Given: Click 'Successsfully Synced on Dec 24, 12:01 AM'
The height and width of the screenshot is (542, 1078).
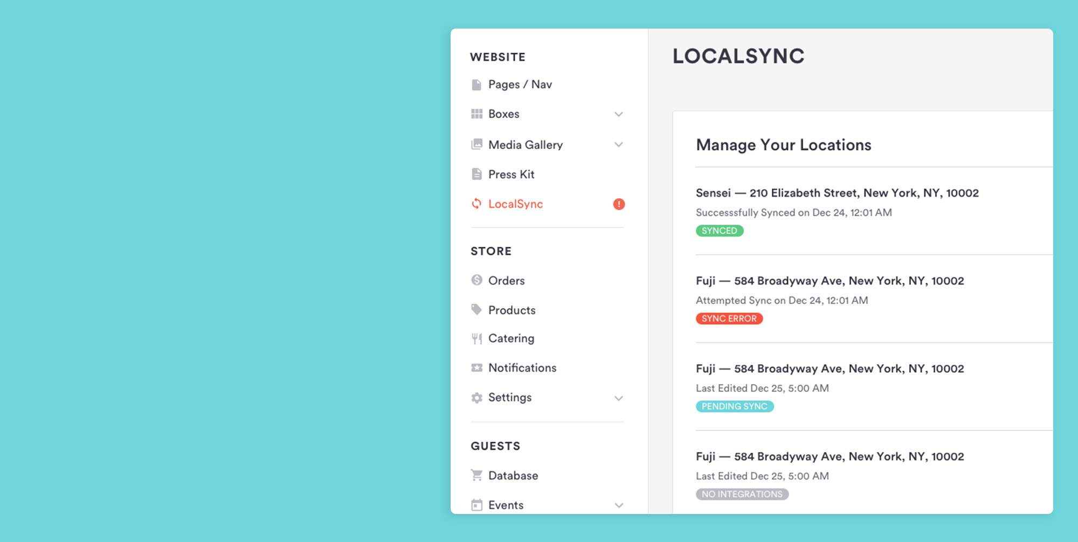Looking at the screenshot, I should click(x=794, y=212).
